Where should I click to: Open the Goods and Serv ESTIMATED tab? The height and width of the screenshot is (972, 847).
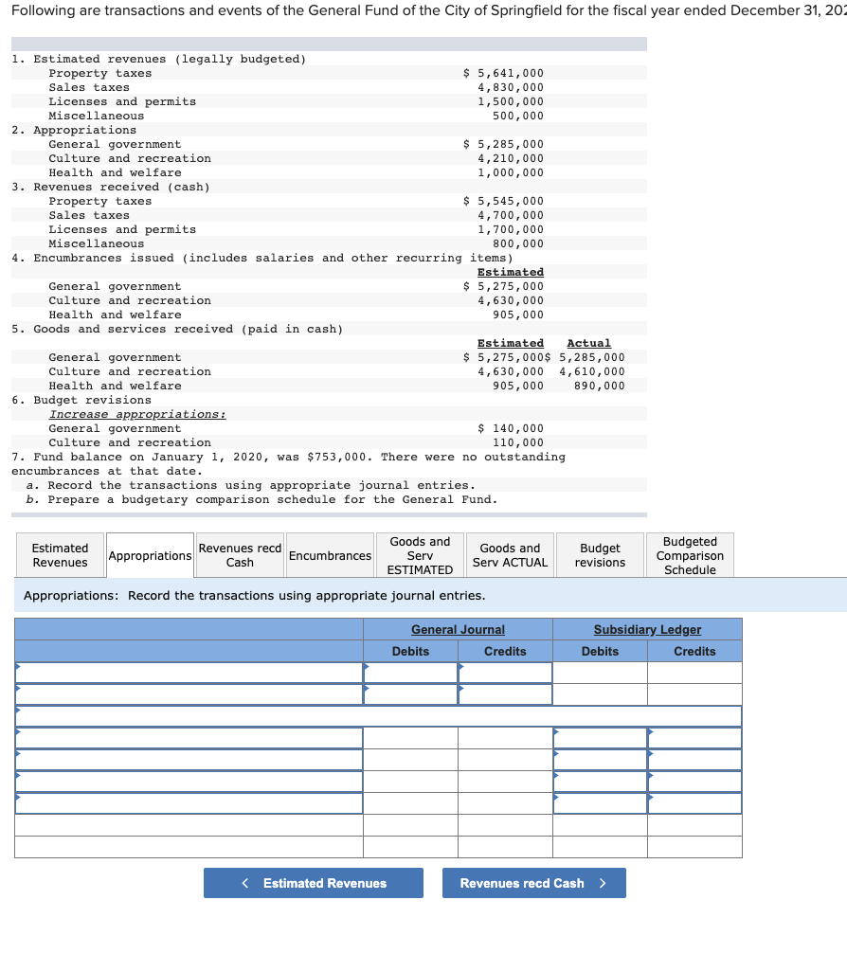tap(420, 554)
